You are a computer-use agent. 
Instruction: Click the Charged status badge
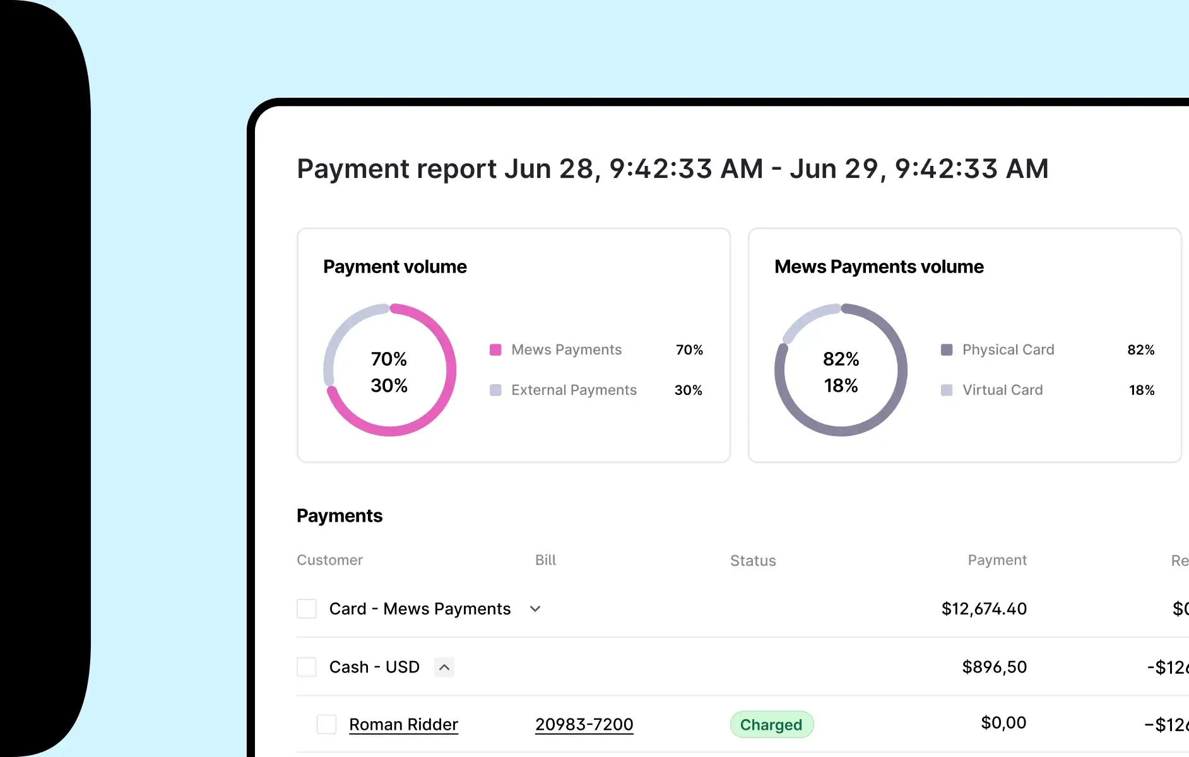pos(771,724)
